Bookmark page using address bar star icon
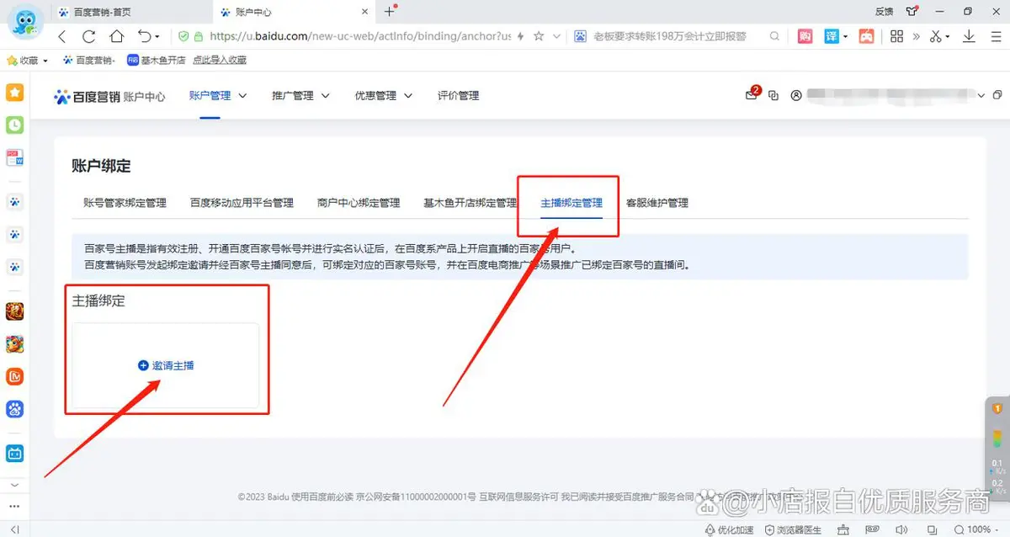The height and width of the screenshot is (537, 1010). pyautogui.click(x=539, y=36)
